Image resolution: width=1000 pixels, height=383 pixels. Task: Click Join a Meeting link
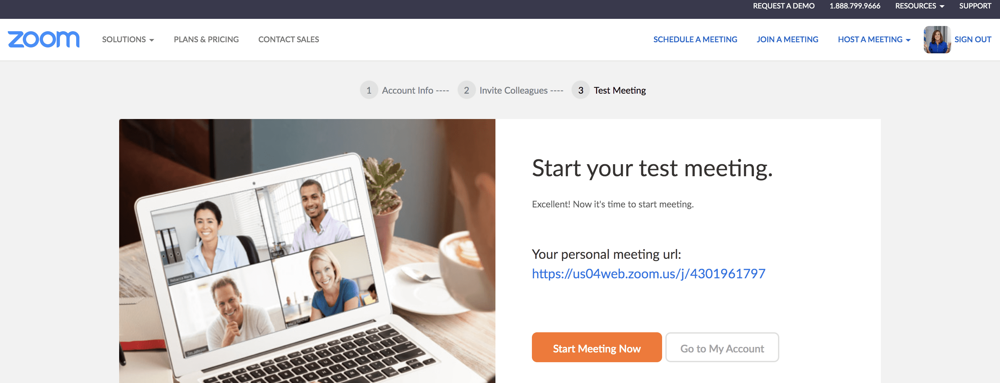point(787,40)
